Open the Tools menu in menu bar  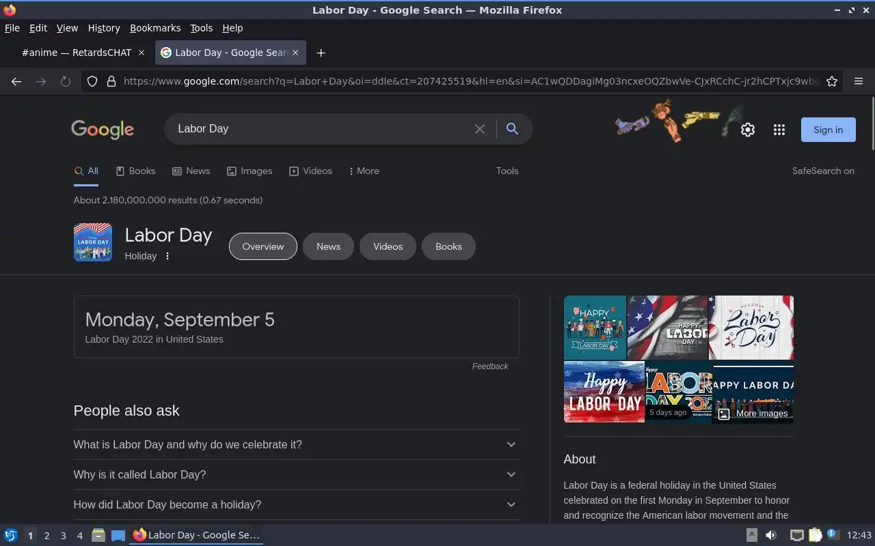point(201,28)
